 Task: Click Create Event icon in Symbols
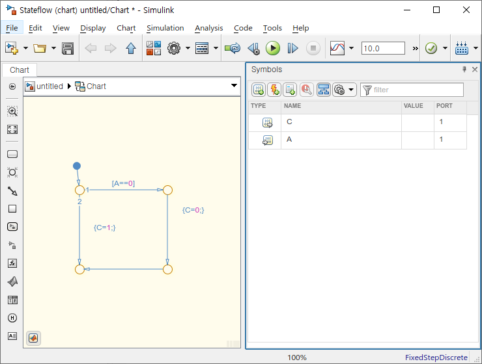[x=274, y=90]
